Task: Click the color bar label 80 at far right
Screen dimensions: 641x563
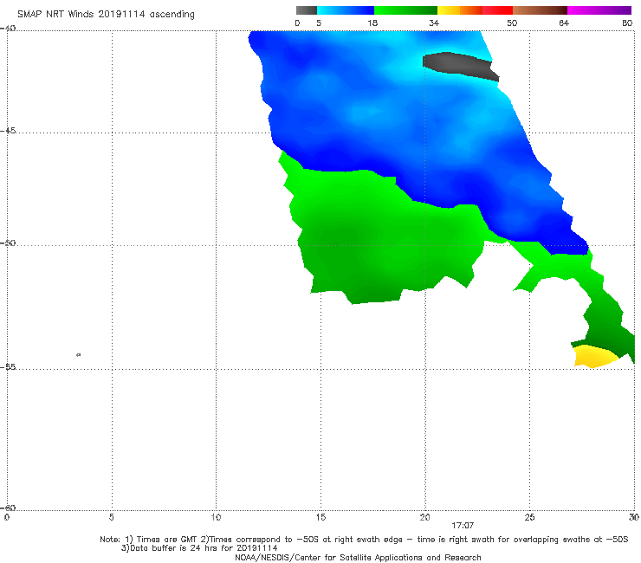Action: [627, 23]
